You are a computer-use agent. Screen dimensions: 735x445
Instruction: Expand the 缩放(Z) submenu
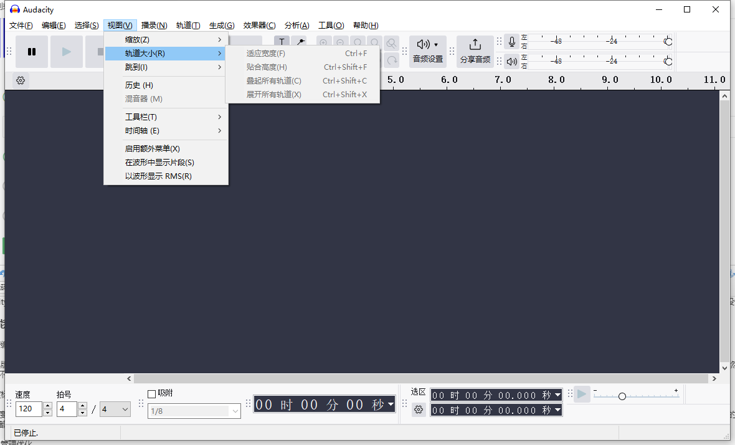[x=166, y=40]
